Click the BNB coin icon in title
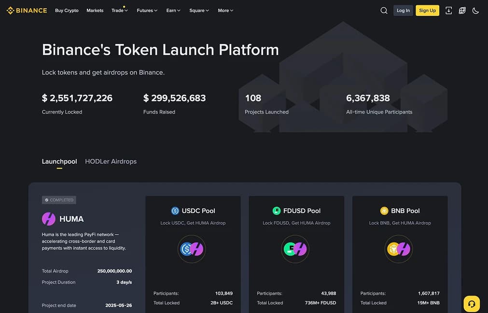This screenshot has height=313, width=488. coord(384,211)
